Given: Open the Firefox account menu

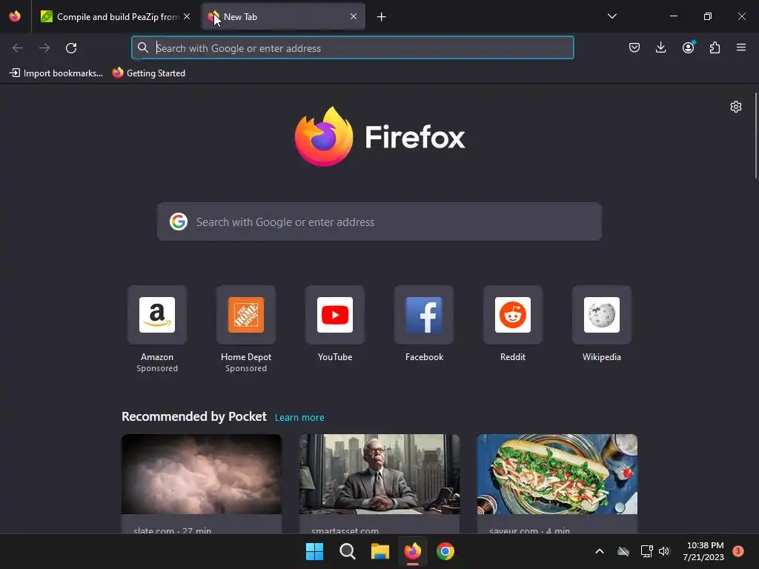Looking at the screenshot, I should pyautogui.click(x=688, y=47).
